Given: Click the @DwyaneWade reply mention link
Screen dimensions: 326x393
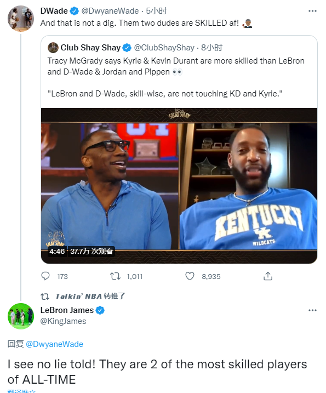Looking at the screenshot, I should (x=54, y=344).
